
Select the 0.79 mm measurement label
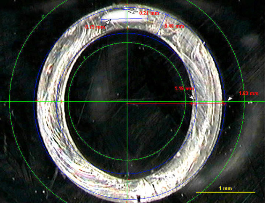tap(95, 27)
